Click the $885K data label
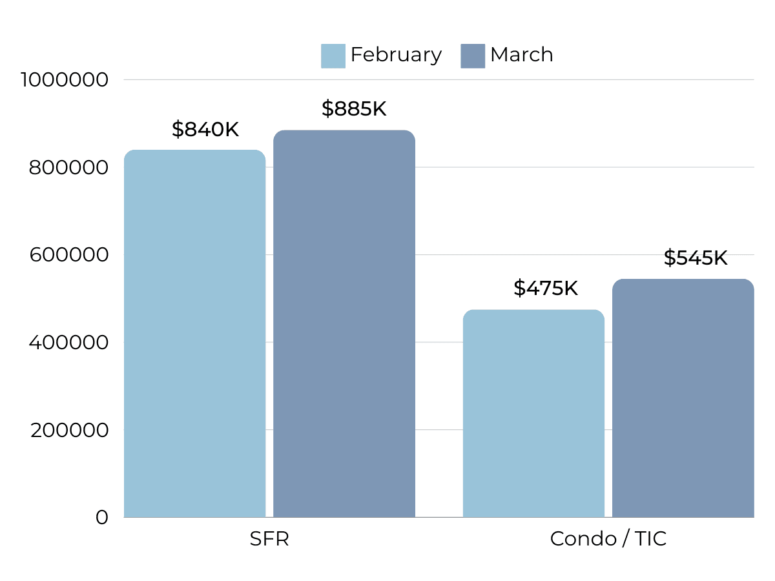Image resolution: width=775 pixels, height=581 pixels. (354, 109)
